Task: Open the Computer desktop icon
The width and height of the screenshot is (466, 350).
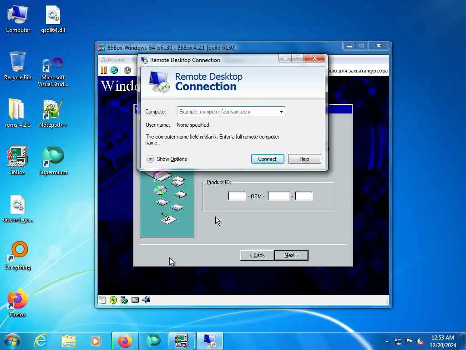Action: pos(18,19)
